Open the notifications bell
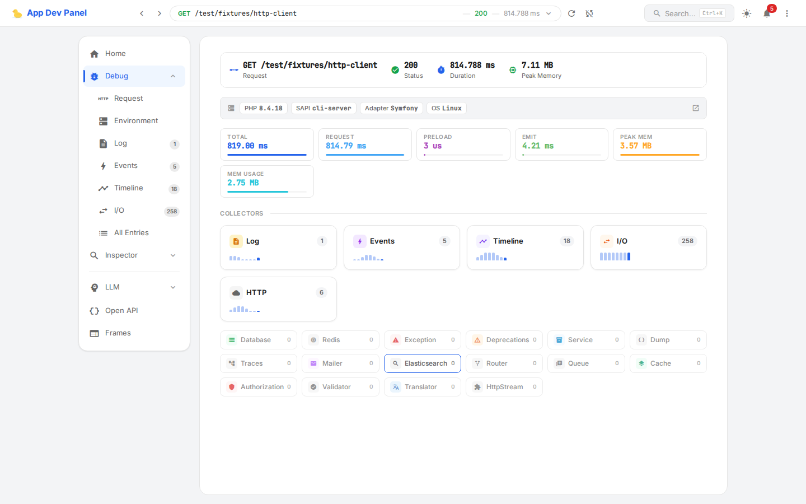 [x=767, y=13]
